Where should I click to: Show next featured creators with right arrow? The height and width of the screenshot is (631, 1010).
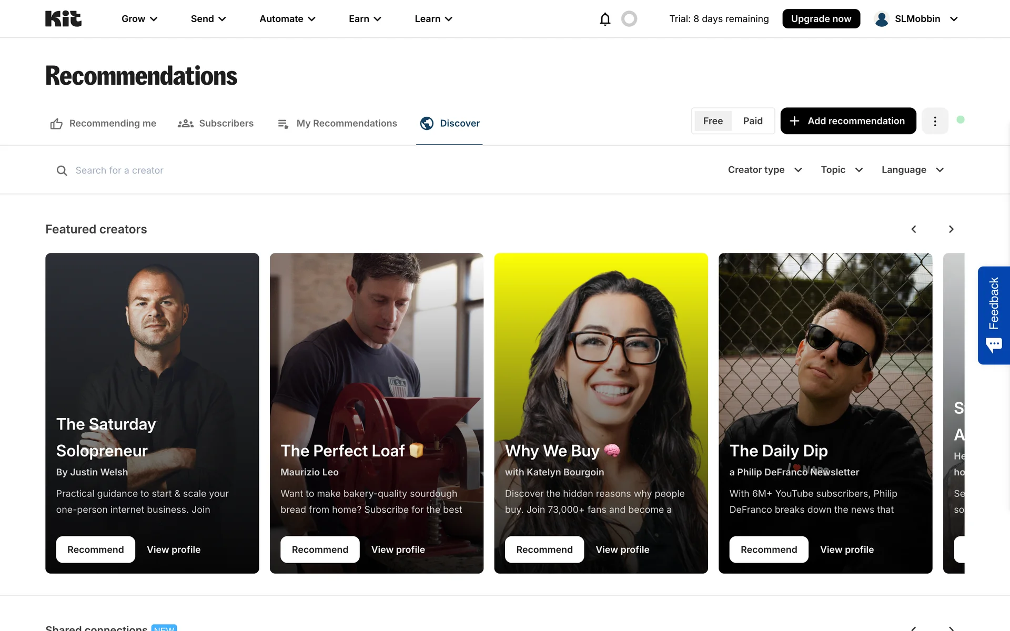click(951, 229)
